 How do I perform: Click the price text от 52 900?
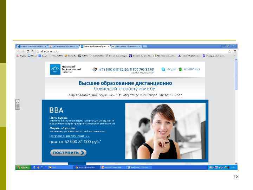click(80, 142)
